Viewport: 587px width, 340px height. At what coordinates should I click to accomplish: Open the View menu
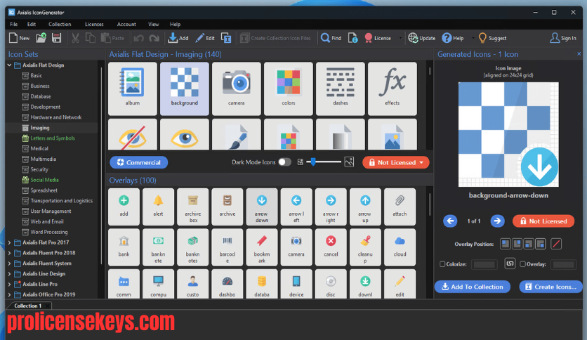[154, 24]
